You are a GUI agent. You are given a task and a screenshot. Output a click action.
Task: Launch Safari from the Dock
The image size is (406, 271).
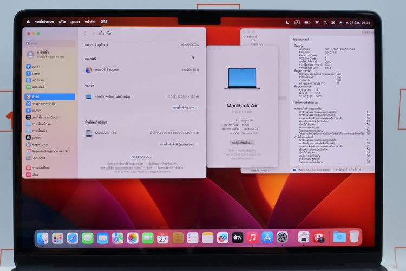(73, 238)
